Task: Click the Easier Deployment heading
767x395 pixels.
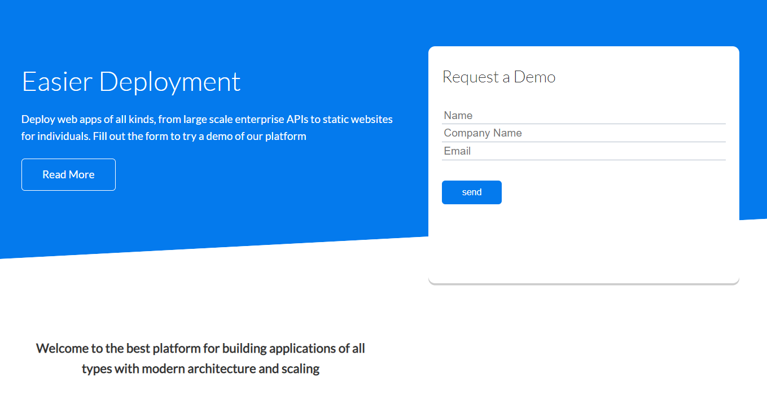Action: 131,81
